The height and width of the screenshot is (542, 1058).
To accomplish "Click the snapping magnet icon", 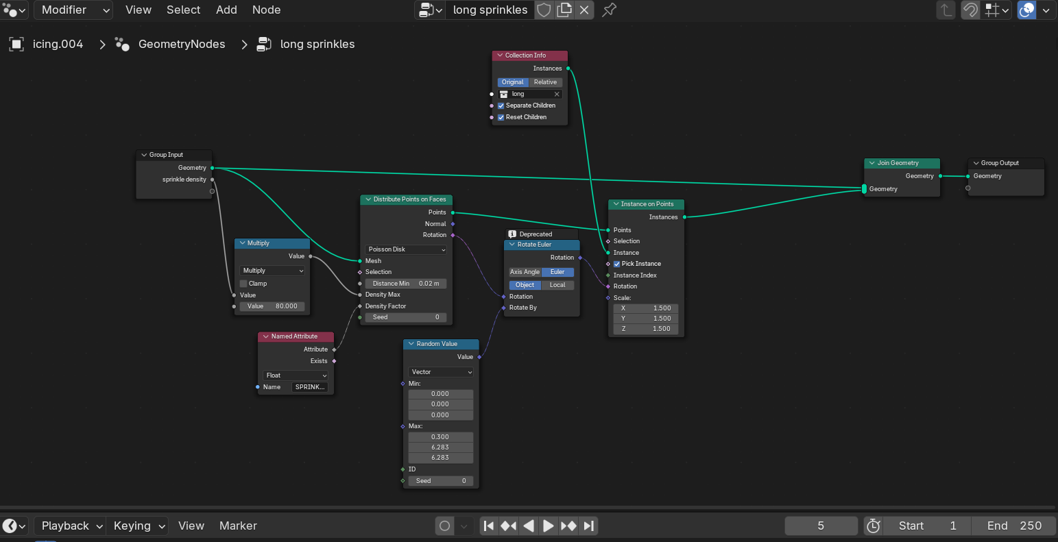I will (970, 10).
